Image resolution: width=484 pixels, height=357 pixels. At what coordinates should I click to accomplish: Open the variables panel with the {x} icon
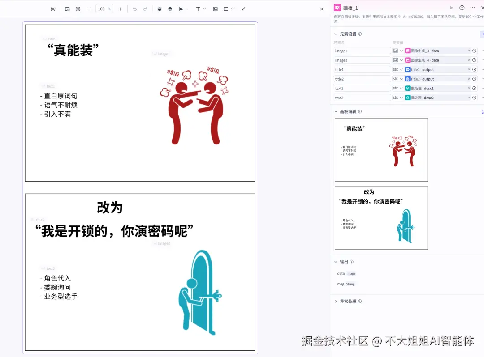[x=54, y=8]
